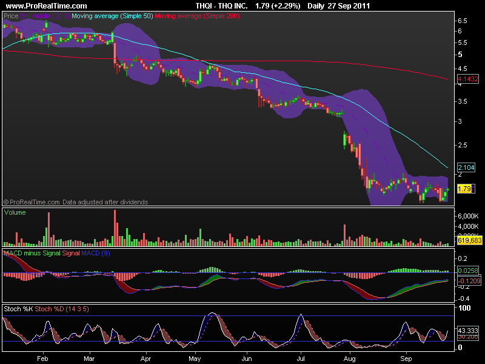Click the yellow 1.79 current price box

(x=465, y=189)
